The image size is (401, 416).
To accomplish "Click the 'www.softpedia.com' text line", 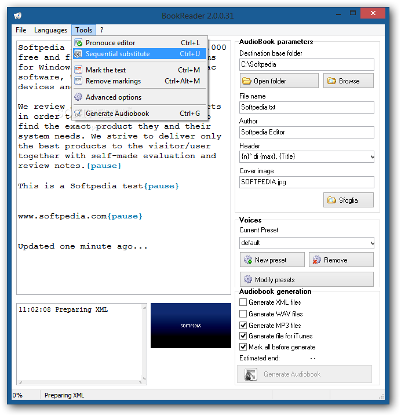I will coord(63,217).
